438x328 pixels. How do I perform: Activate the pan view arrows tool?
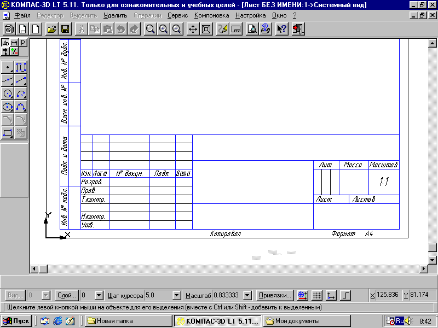(193, 29)
